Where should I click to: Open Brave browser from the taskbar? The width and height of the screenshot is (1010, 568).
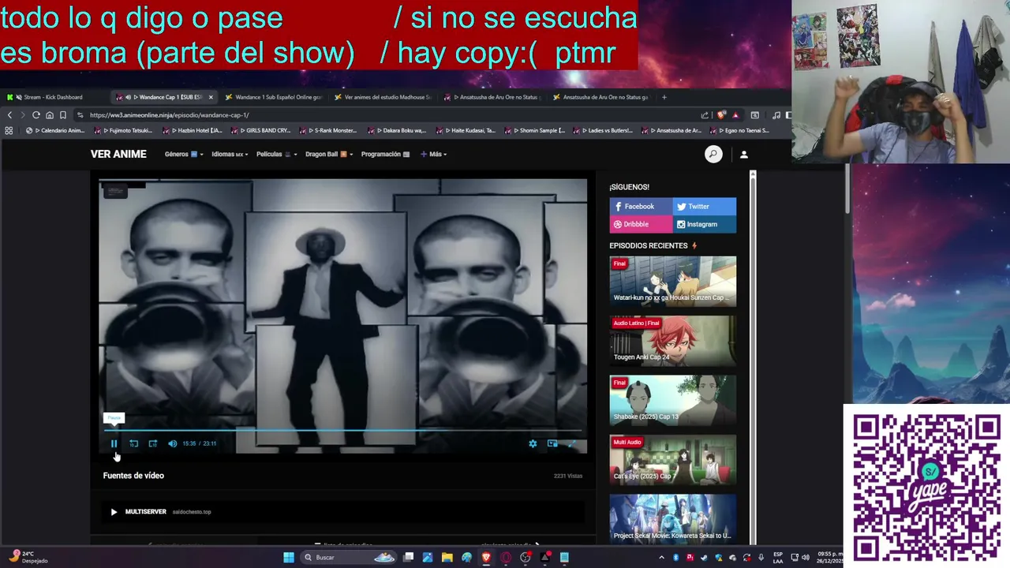pos(486,558)
